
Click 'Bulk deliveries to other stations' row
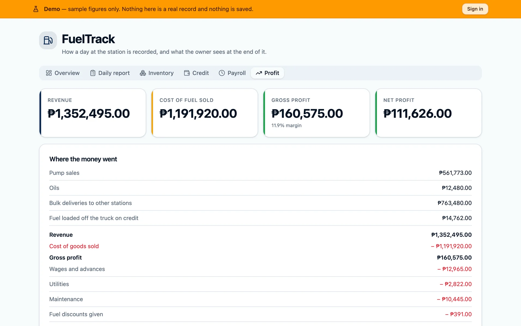[x=260, y=203]
